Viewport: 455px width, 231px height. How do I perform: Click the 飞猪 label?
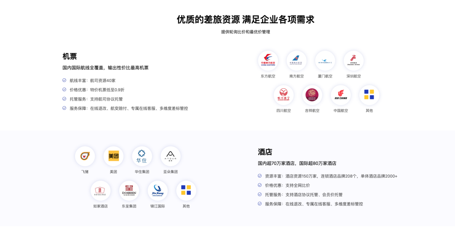click(x=85, y=172)
